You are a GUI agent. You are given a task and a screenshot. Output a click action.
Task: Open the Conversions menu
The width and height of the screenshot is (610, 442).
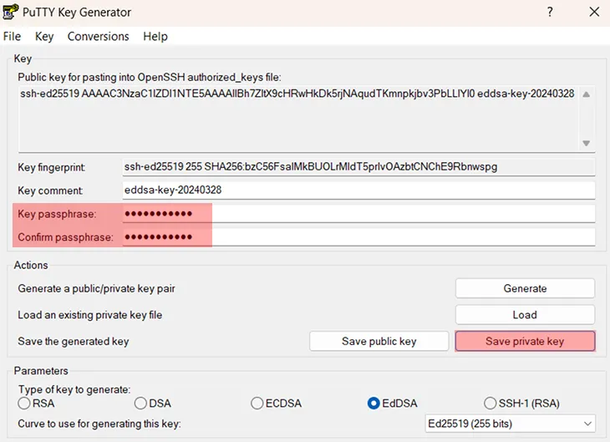tap(98, 37)
